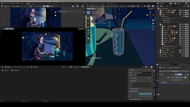Expand the Cube.002 item in outliner

[x=159, y=54]
